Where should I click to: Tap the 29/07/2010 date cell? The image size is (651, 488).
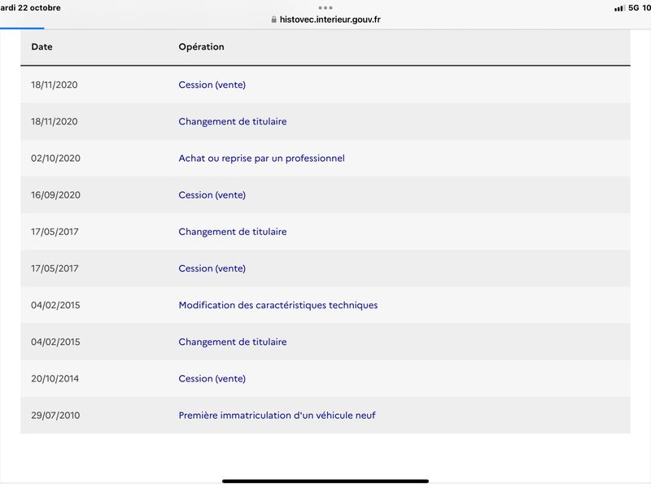pos(55,416)
